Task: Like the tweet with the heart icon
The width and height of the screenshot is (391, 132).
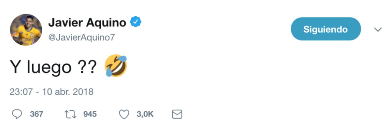Action: pos(124,114)
